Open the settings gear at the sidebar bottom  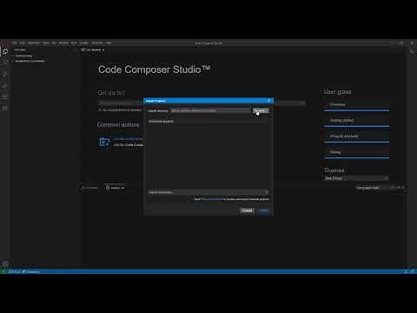click(5, 263)
